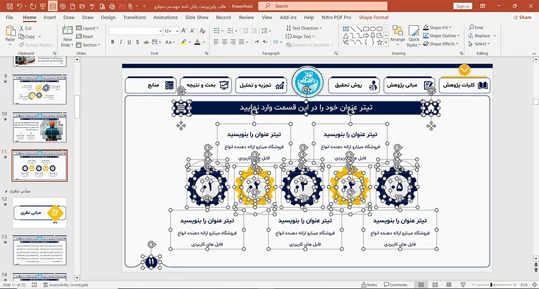Click the New Slide icon

[67, 30]
